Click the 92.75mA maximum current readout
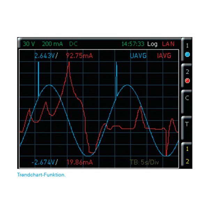 [79, 55]
